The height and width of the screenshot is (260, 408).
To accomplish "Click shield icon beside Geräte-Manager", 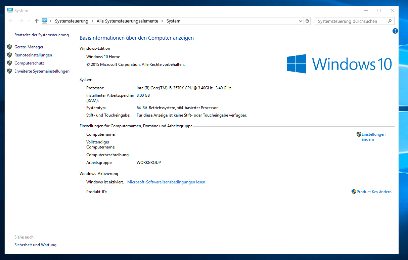I will [9, 47].
